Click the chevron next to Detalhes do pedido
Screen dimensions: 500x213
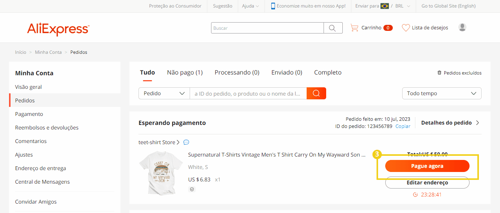(477, 123)
